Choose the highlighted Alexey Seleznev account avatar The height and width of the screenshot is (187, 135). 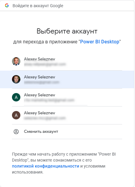16,79
